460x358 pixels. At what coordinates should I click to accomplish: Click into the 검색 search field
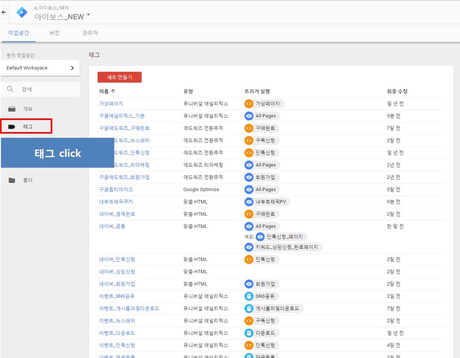[40, 89]
